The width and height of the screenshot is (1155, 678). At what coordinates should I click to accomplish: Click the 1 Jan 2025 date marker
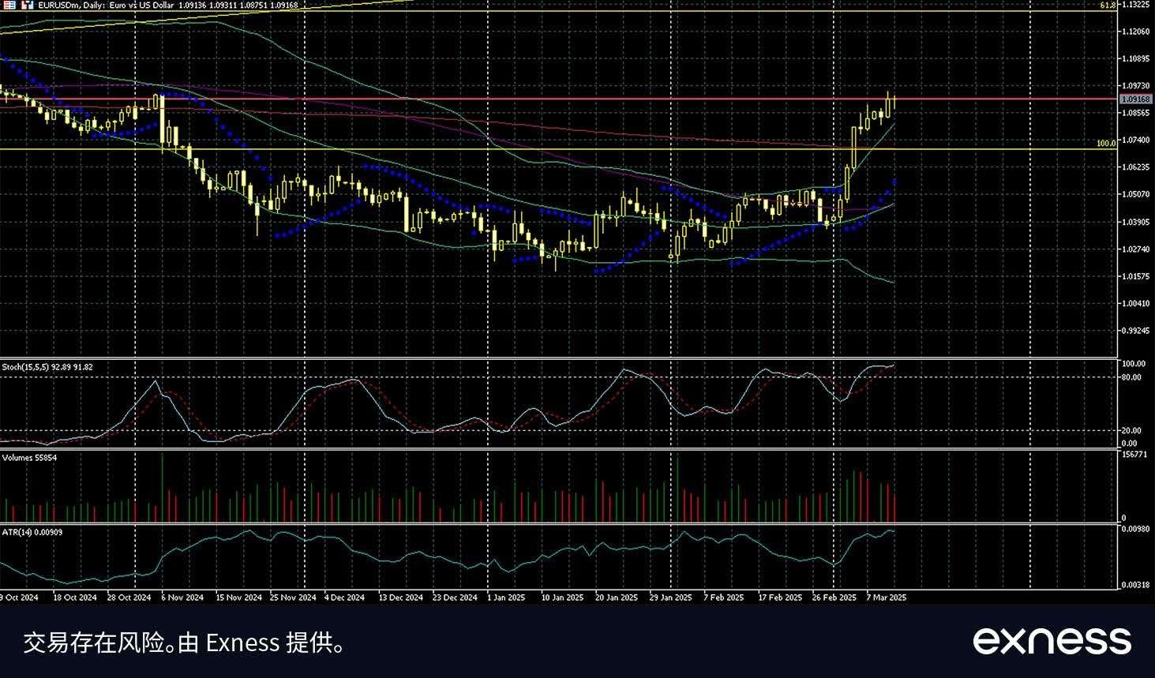coord(506,597)
